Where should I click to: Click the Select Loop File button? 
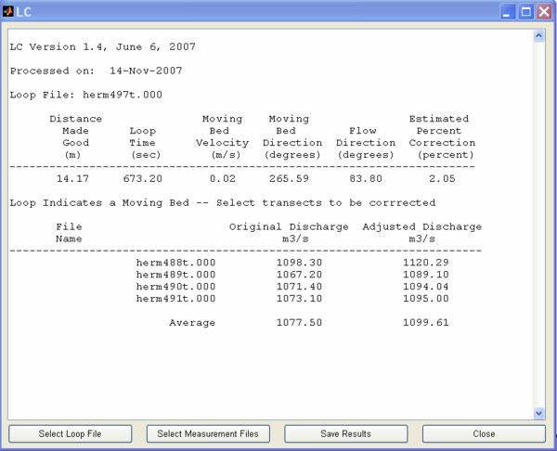pyautogui.click(x=70, y=433)
